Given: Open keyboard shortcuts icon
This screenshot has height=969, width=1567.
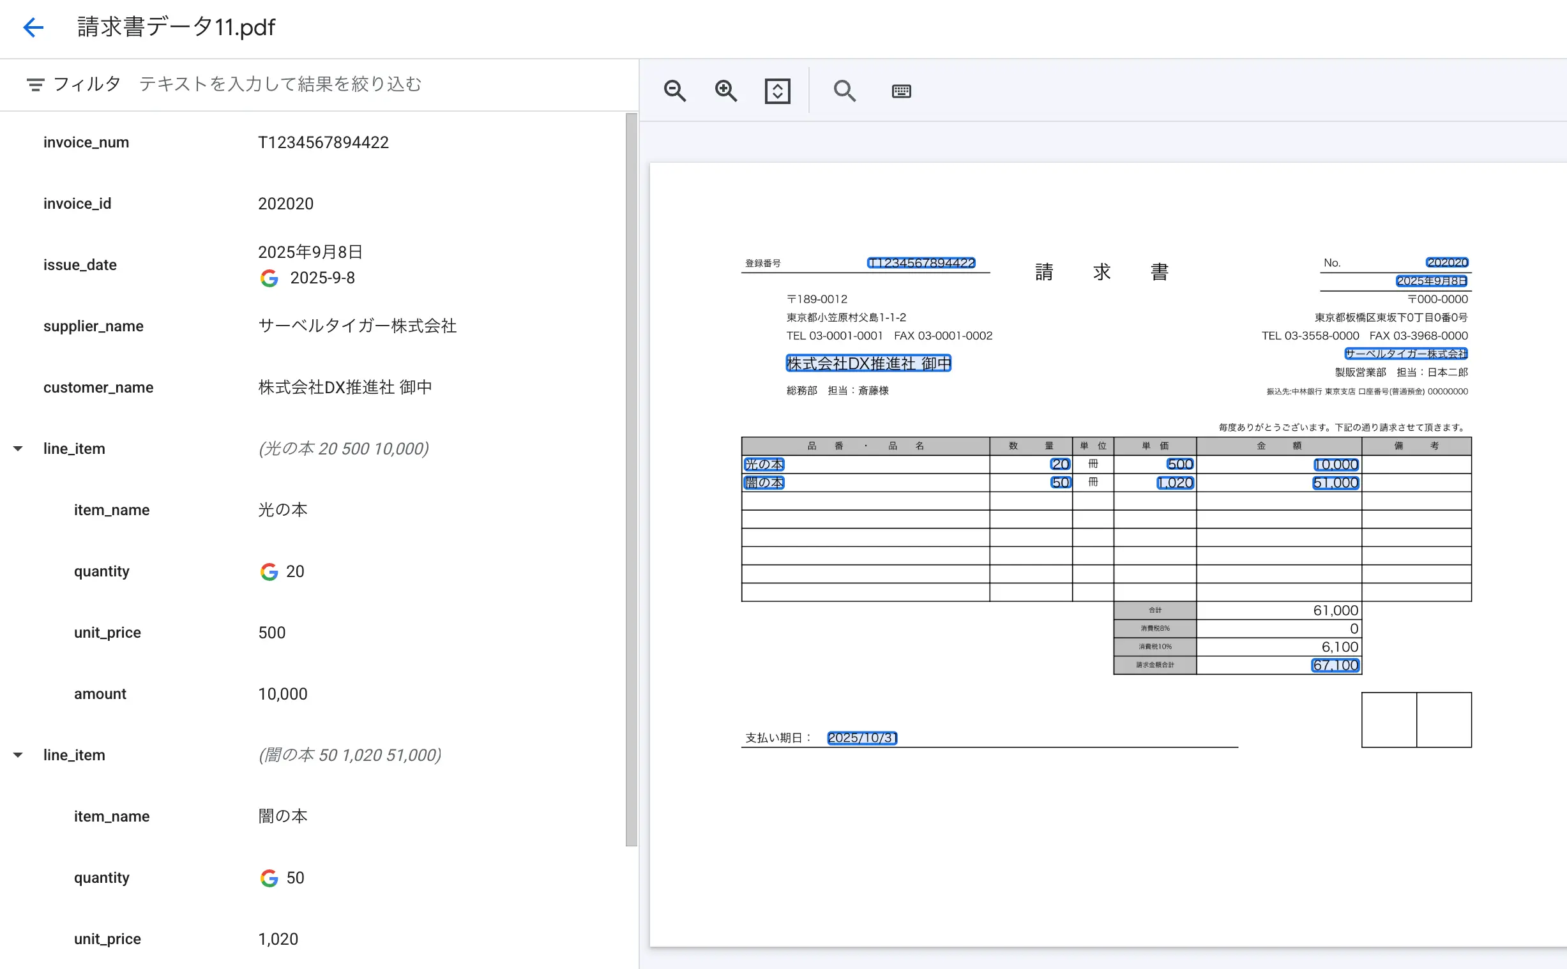Looking at the screenshot, I should tap(901, 91).
